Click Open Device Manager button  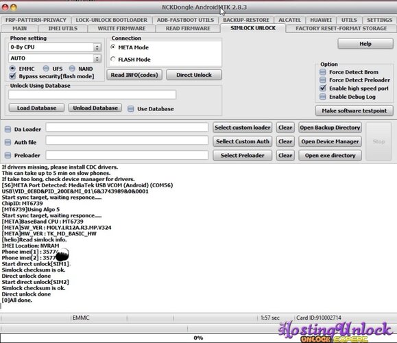click(330, 141)
